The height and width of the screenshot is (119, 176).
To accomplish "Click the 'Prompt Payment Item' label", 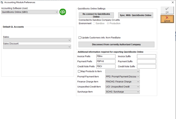I will (88, 77).
